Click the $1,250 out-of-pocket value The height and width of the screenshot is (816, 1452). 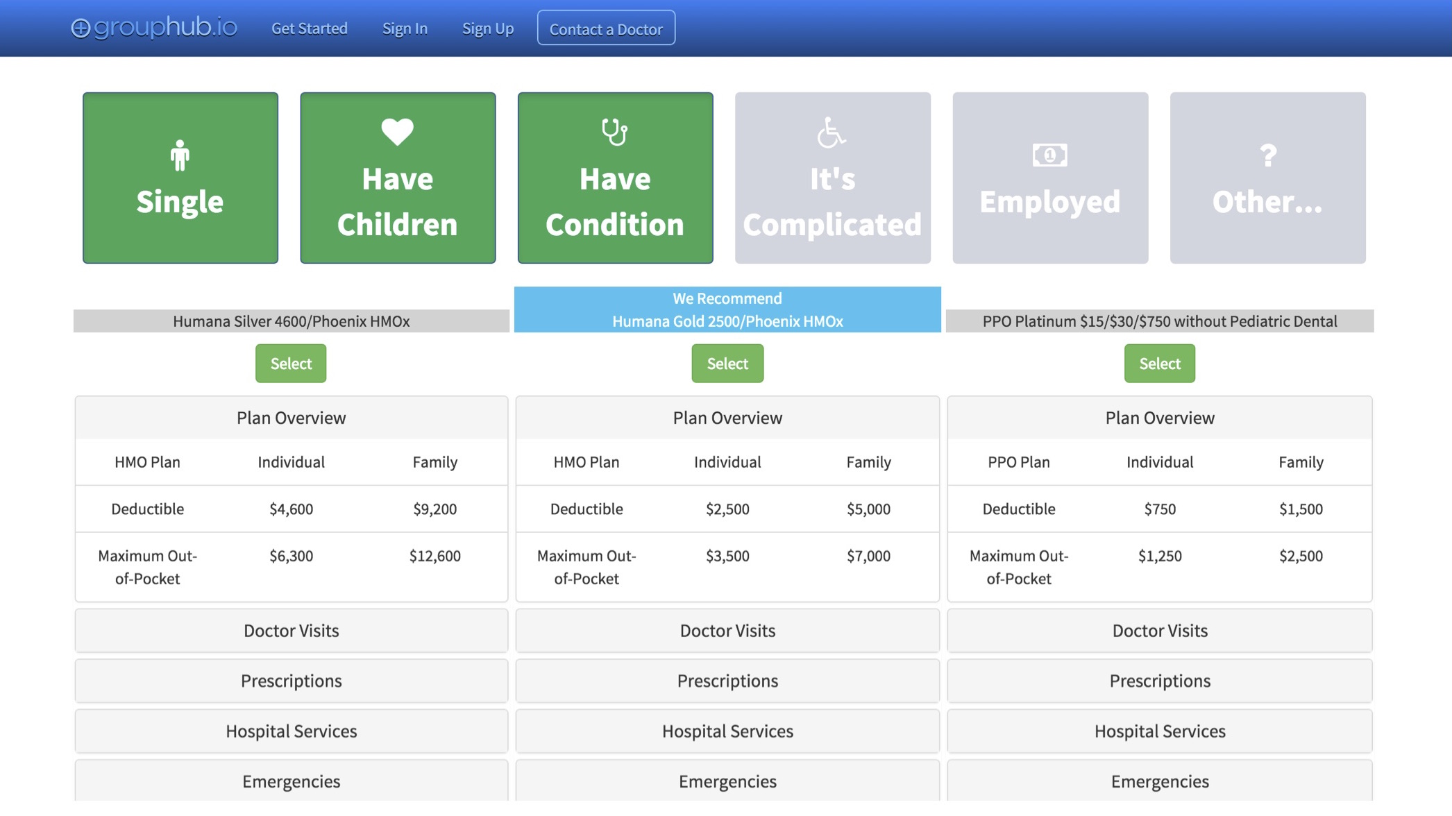coord(1160,556)
